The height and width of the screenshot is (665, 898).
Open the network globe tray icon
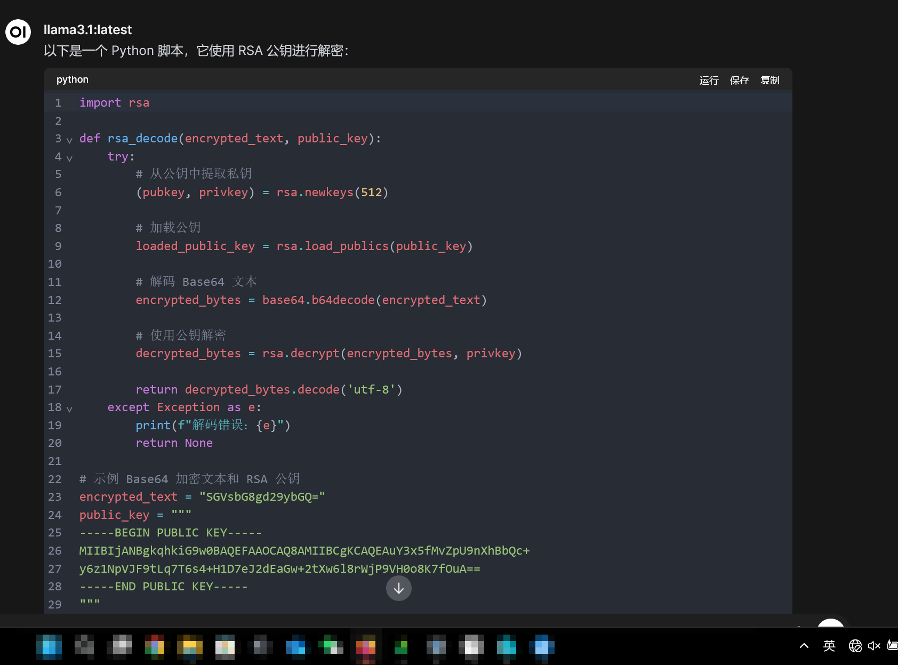pyautogui.click(x=855, y=646)
